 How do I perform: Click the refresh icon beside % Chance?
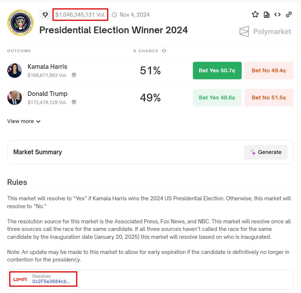click(164, 51)
